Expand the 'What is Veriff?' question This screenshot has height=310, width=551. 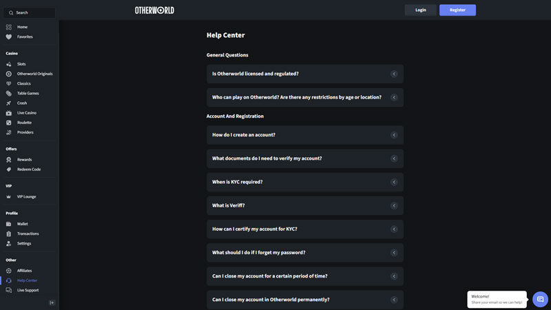click(394, 205)
